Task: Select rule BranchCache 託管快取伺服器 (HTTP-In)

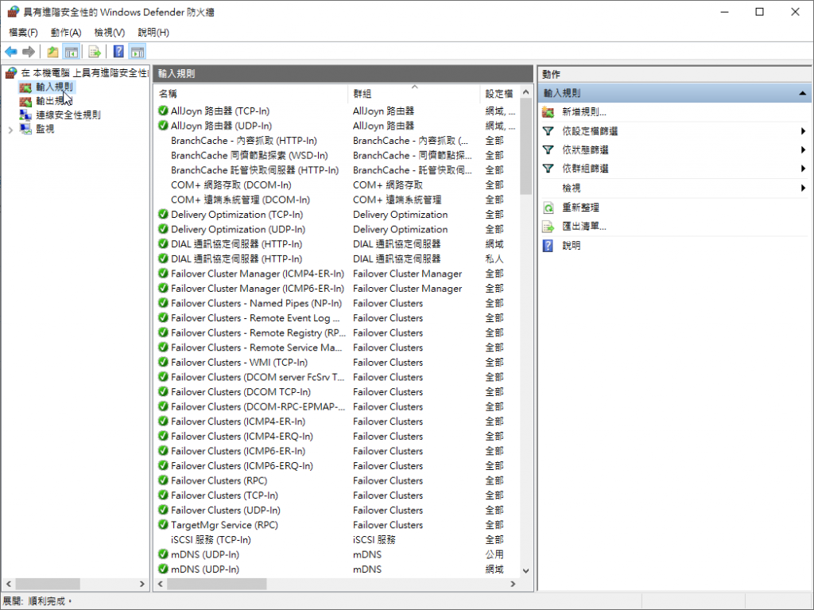Action: pos(254,170)
